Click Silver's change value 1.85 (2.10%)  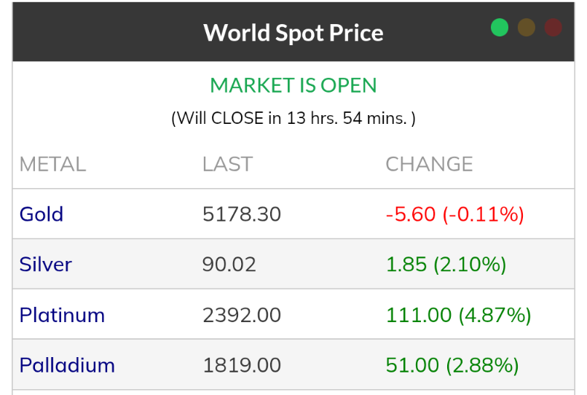pos(446,264)
